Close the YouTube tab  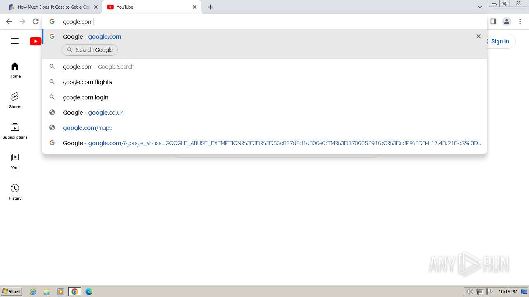(195, 7)
